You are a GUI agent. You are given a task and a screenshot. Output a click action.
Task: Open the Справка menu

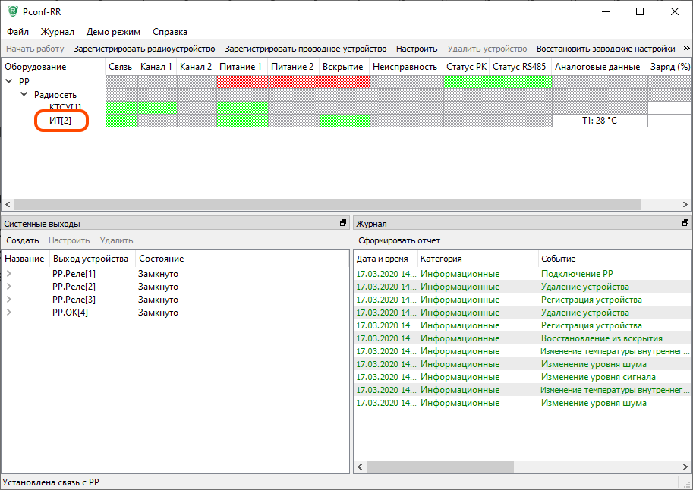pos(170,32)
